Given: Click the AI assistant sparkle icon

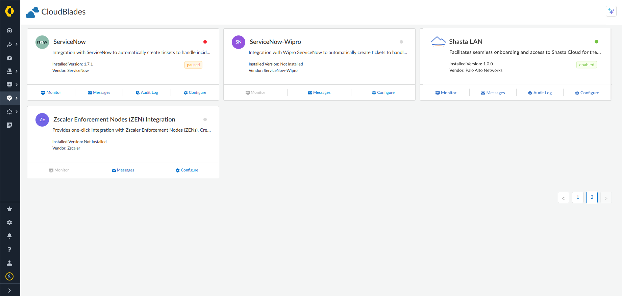Looking at the screenshot, I should tap(611, 11).
